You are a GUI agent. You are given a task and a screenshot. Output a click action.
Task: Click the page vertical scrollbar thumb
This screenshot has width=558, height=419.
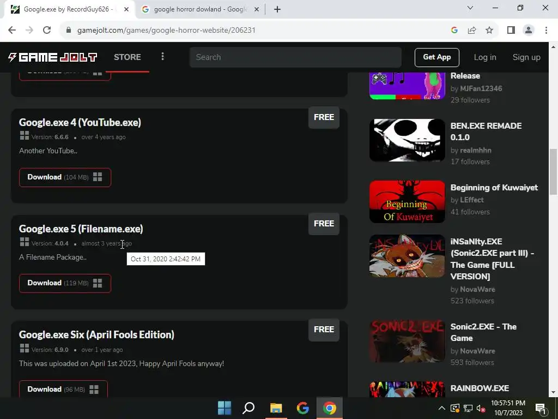click(554, 172)
